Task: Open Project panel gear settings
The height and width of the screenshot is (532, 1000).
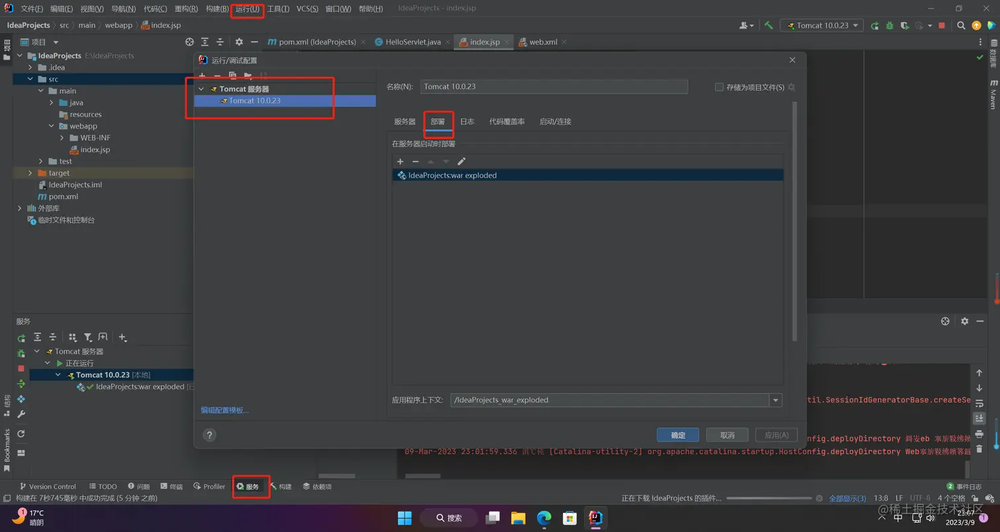Action: tap(239, 42)
